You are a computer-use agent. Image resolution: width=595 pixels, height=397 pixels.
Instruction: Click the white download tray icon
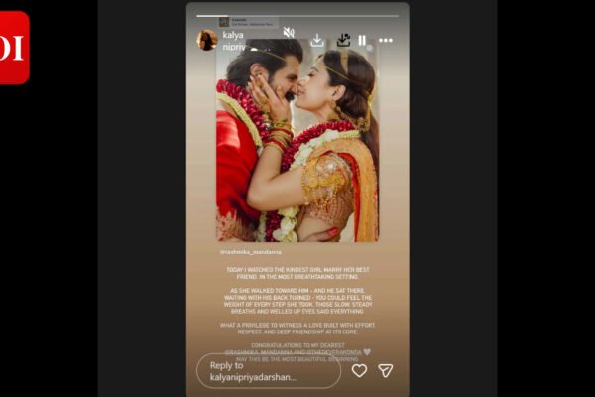[x=317, y=41]
